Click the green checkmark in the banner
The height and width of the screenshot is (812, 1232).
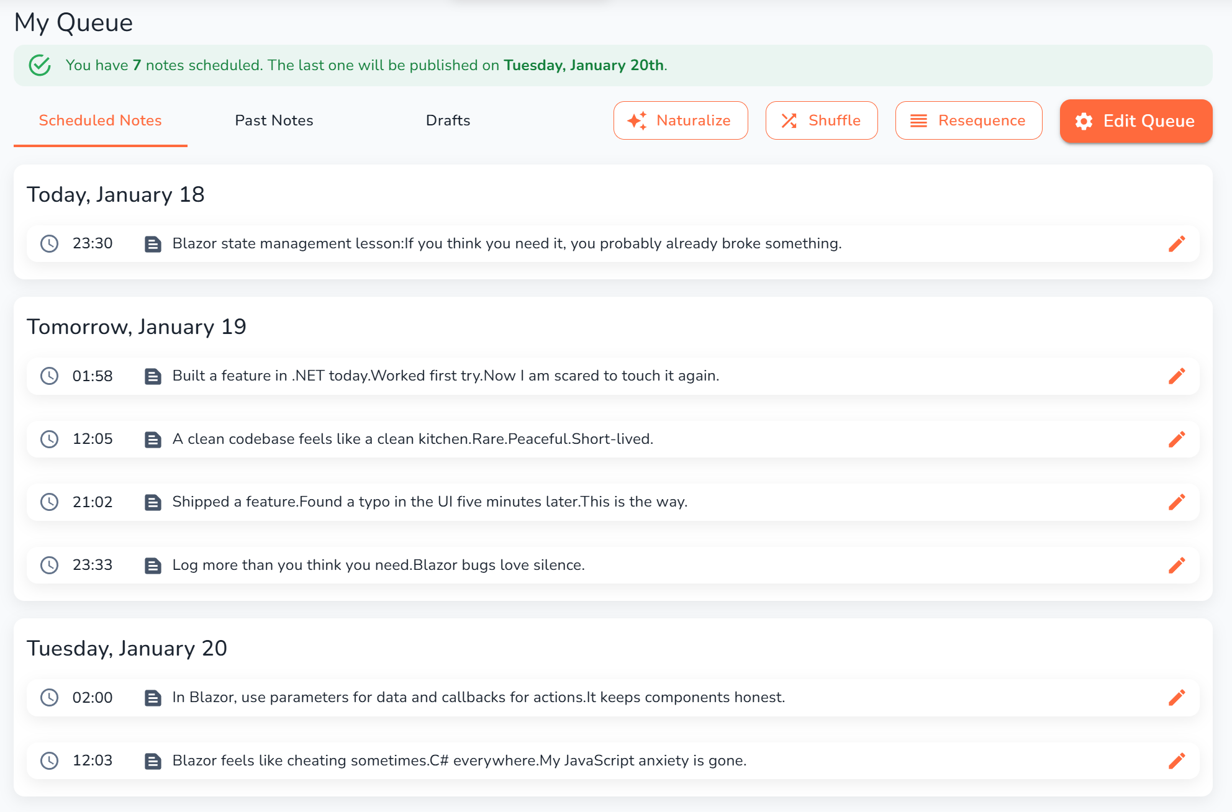coord(39,65)
